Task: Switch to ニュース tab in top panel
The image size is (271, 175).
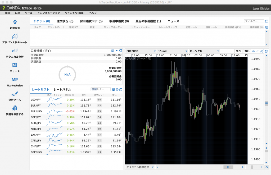Action: pyautogui.click(x=173, y=21)
